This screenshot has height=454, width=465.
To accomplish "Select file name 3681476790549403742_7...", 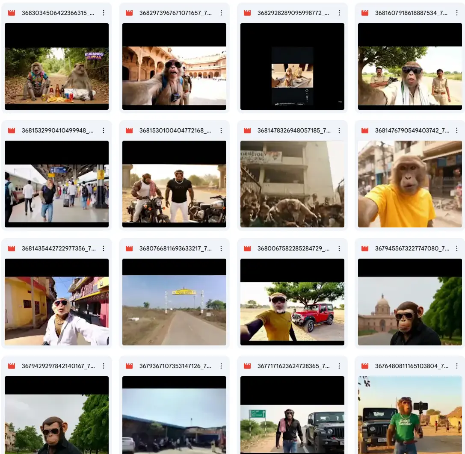I will pyautogui.click(x=412, y=130).
